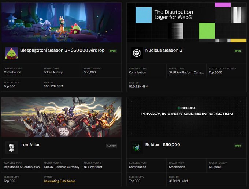Click the blue square in Nucleus banner
This screenshot has width=249, height=189.
144,15
